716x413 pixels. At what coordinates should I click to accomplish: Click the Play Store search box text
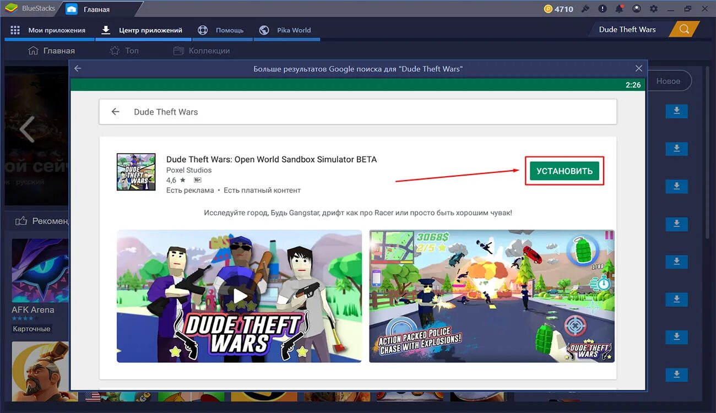tap(166, 112)
